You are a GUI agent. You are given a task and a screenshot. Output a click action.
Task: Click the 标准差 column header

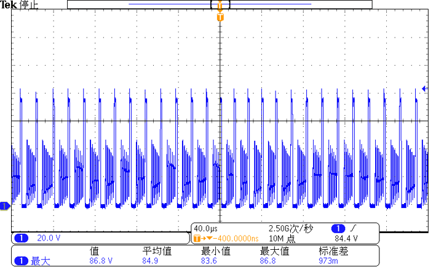tap(333, 251)
